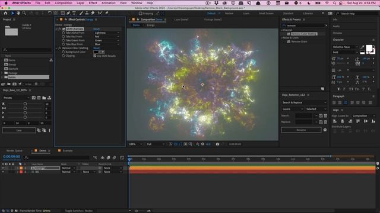This screenshot has width=380, height=213.
Task: Select the Default workspace
Action: 211,14
